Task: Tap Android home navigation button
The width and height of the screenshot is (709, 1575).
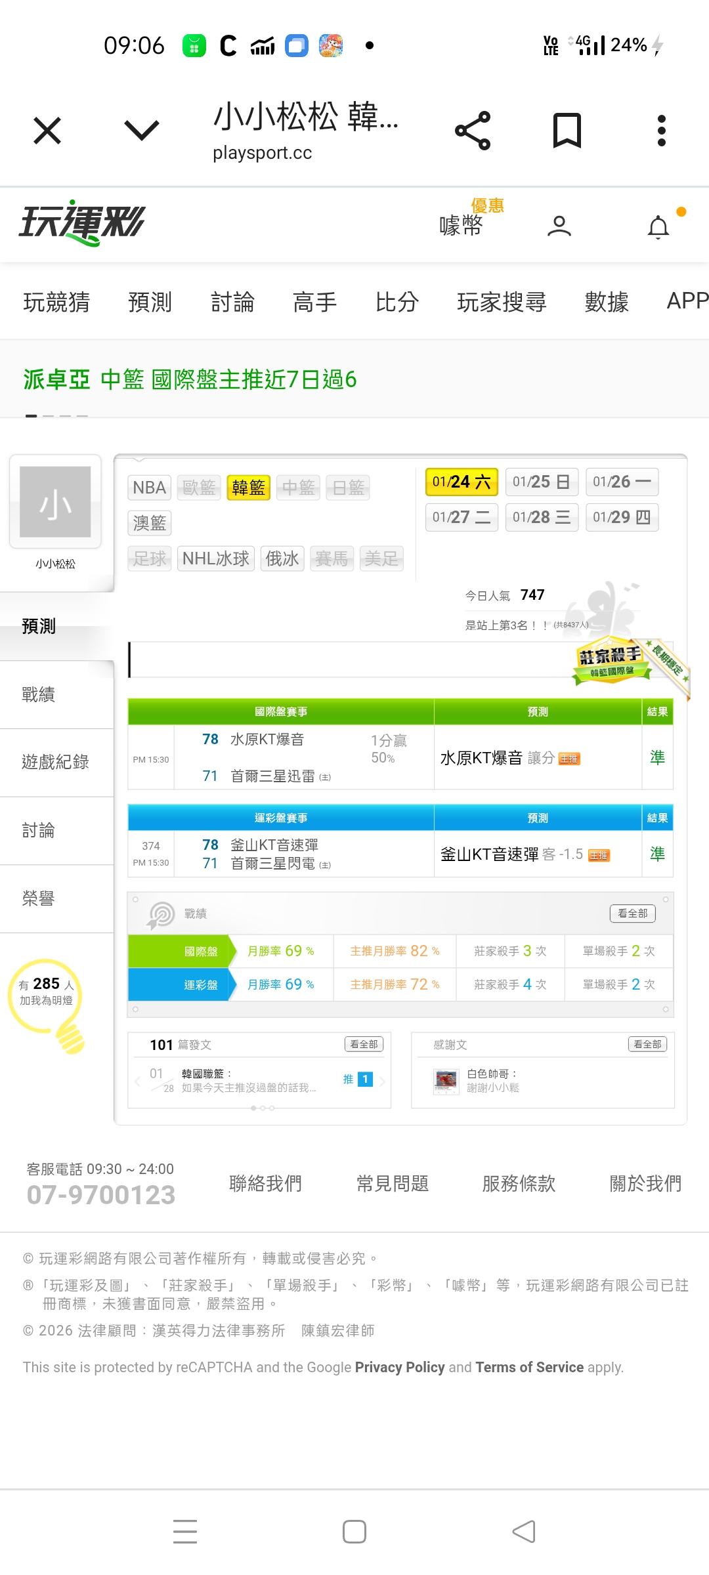Action: click(354, 1532)
